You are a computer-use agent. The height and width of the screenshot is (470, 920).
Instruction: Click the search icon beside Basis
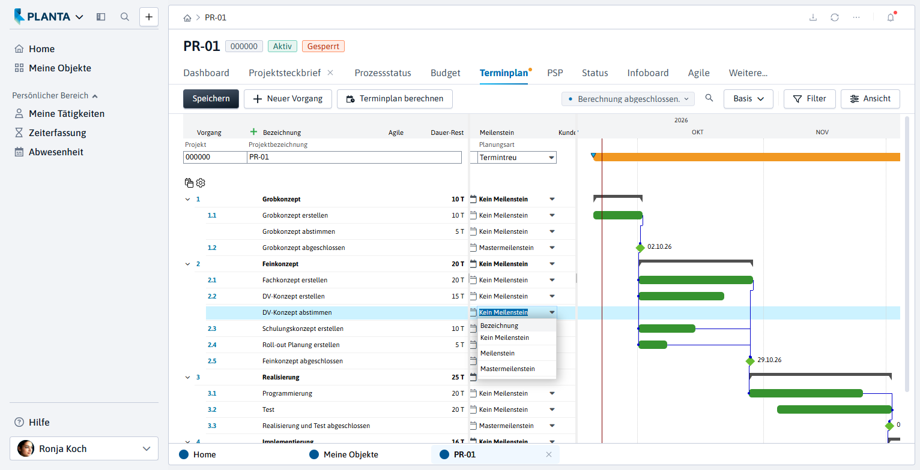click(709, 98)
